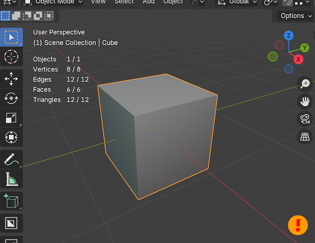The height and width of the screenshot is (243, 315).
Task: Open the snapping options dropdown
Action: tap(302, 2)
